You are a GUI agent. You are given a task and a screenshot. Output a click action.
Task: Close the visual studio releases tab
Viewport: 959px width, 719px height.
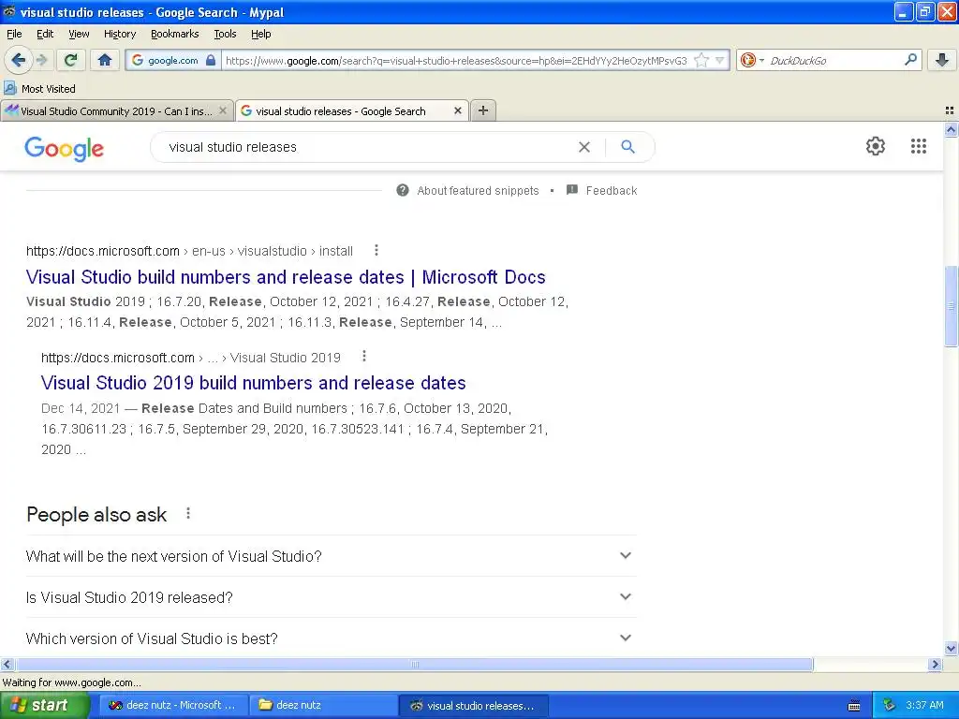tap(457, 110)
